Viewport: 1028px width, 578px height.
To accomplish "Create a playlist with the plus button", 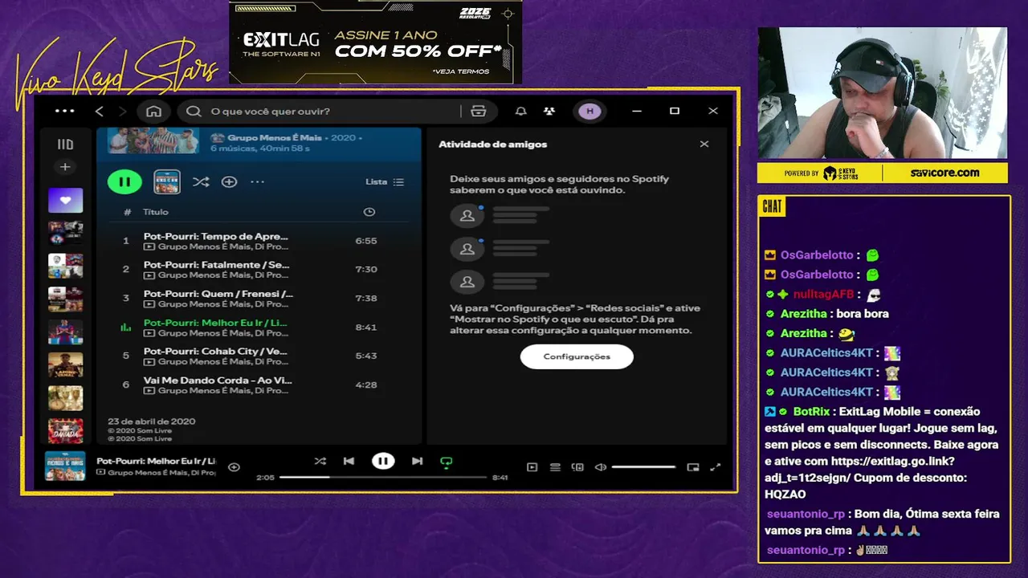I will (65, 167).
